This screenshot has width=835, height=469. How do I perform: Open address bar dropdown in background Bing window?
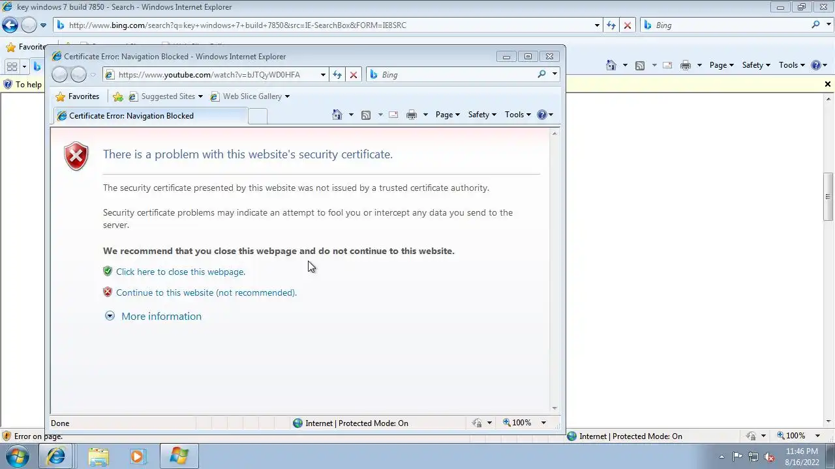[597, 25]
